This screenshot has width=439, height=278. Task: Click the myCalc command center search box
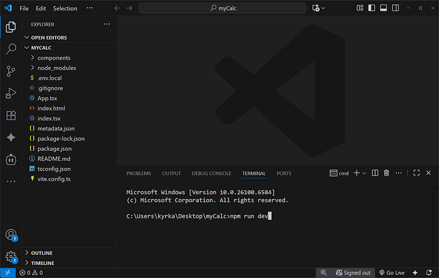222,8
